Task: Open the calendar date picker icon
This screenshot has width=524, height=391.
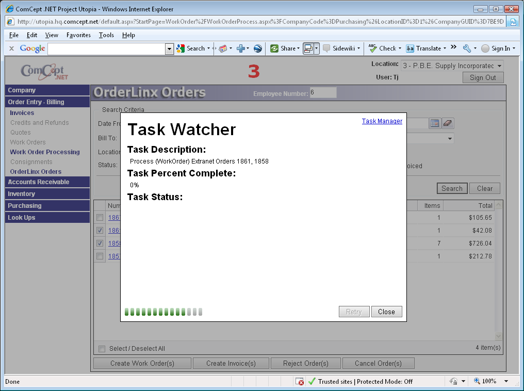Action: coord(434,123)
